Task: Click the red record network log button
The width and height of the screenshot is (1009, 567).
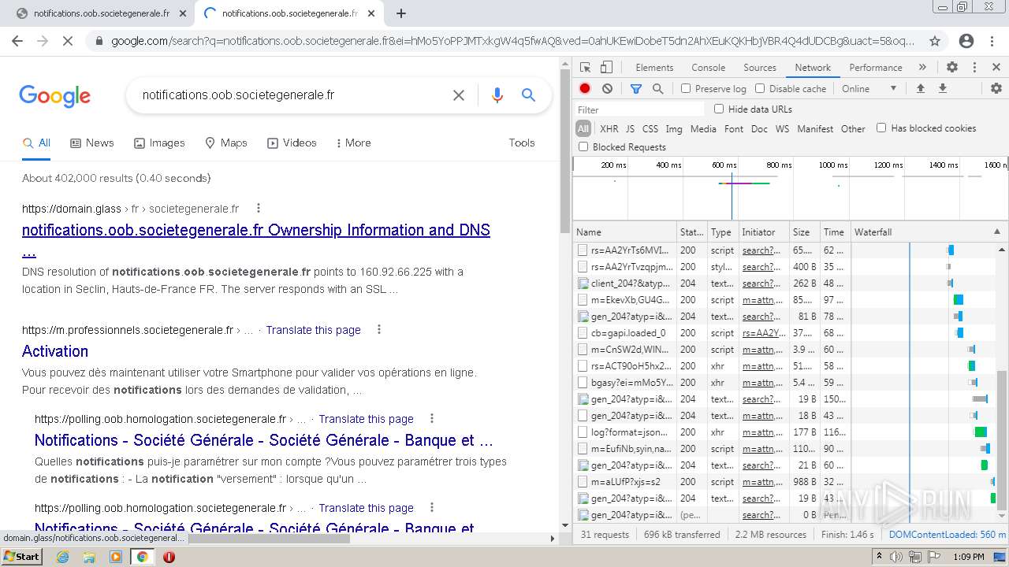Action: pyautogui.click(x=585, y=89)
